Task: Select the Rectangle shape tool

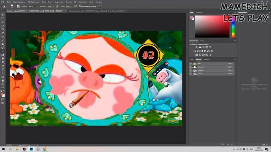Action: coord(3,77)
